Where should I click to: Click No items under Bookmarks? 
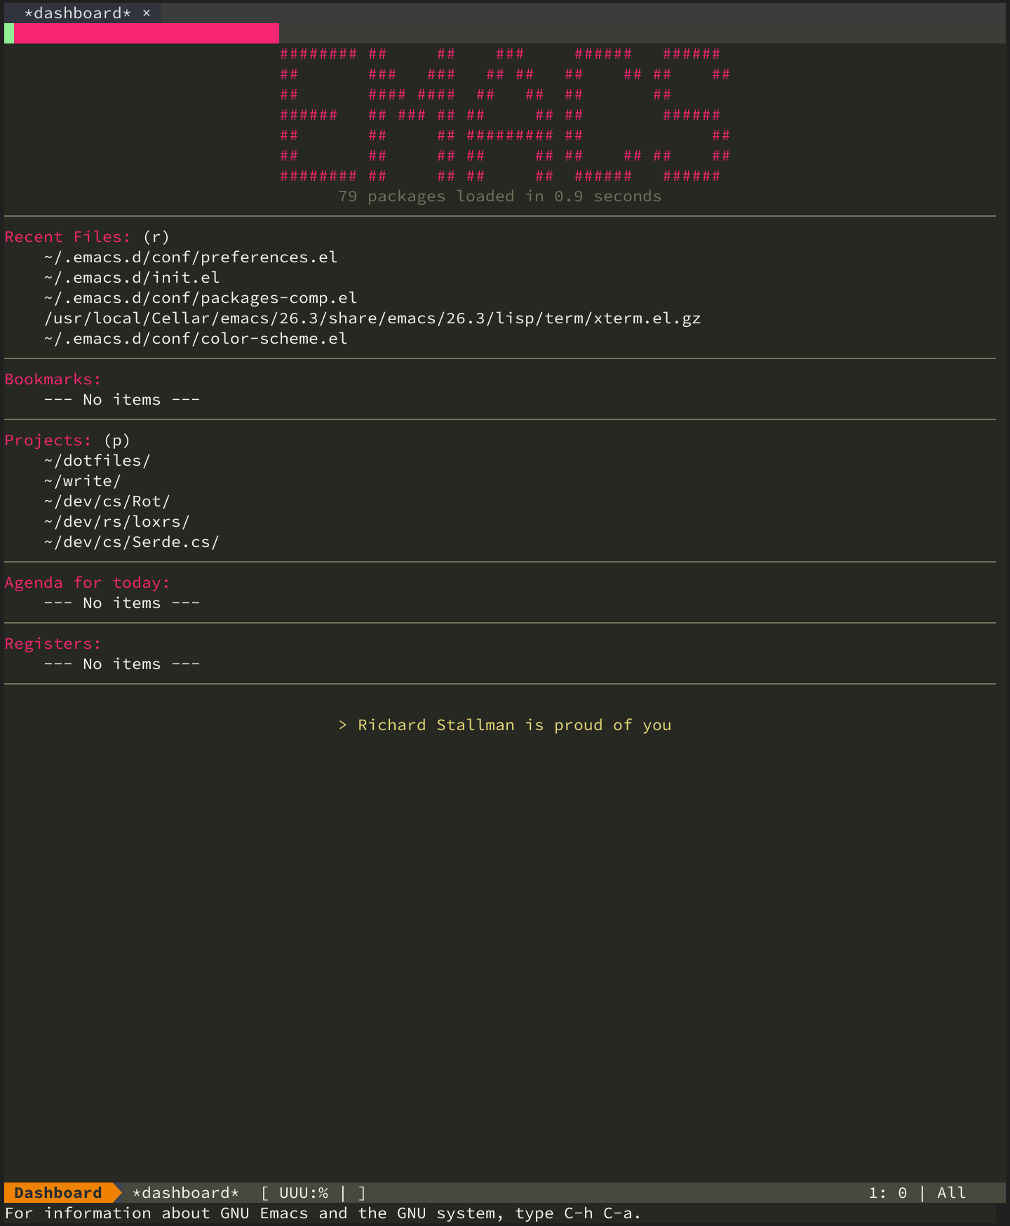122,400
